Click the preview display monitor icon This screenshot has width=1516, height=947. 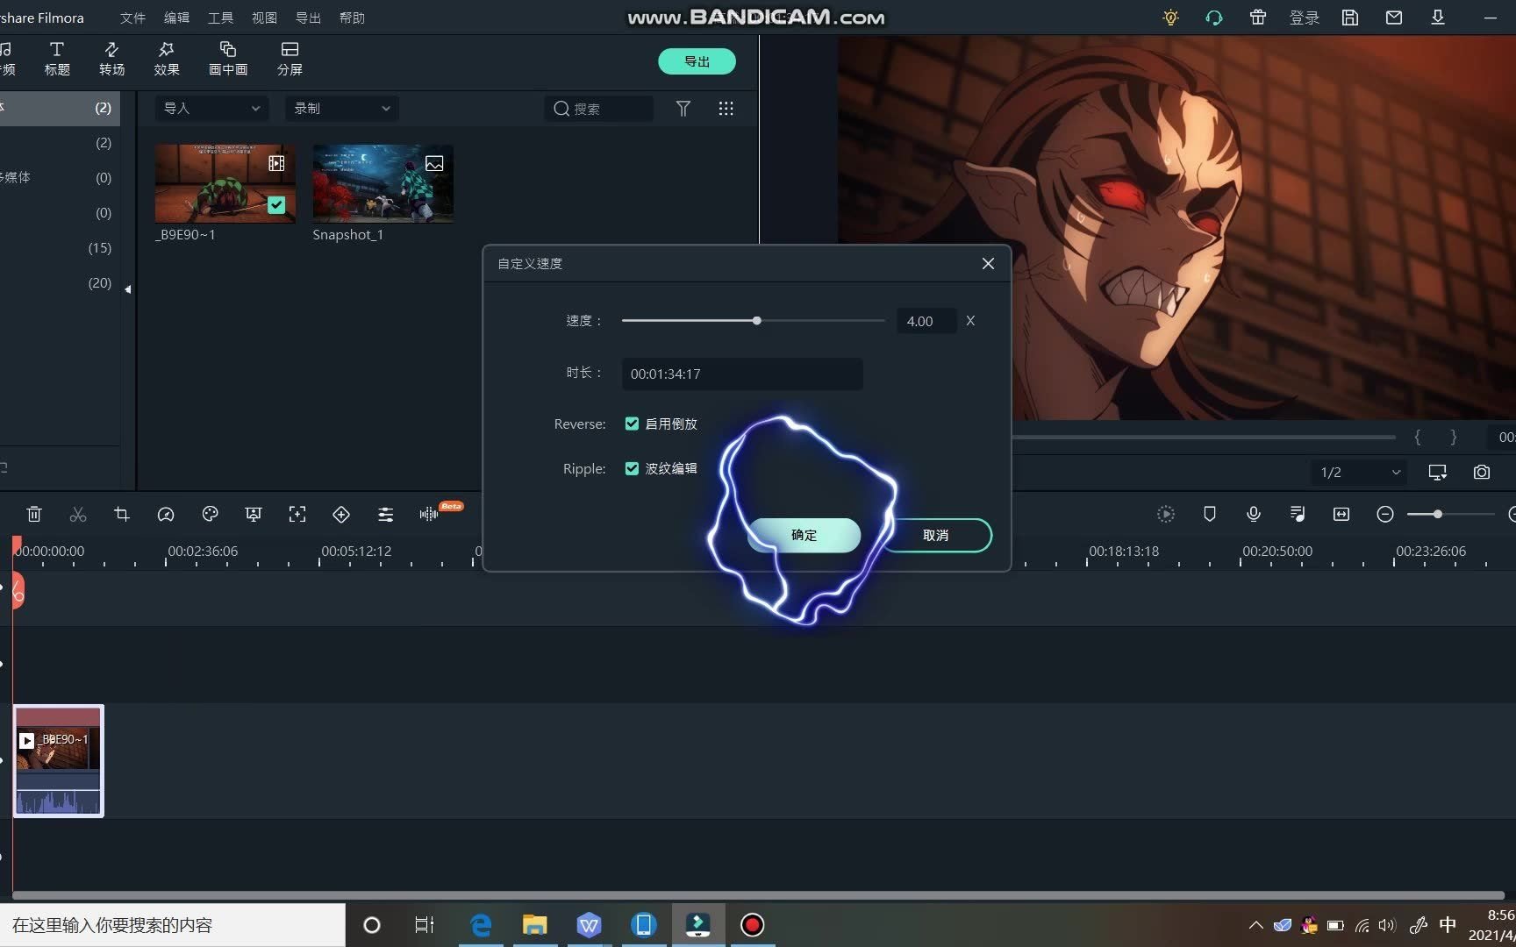[1438, 472]
